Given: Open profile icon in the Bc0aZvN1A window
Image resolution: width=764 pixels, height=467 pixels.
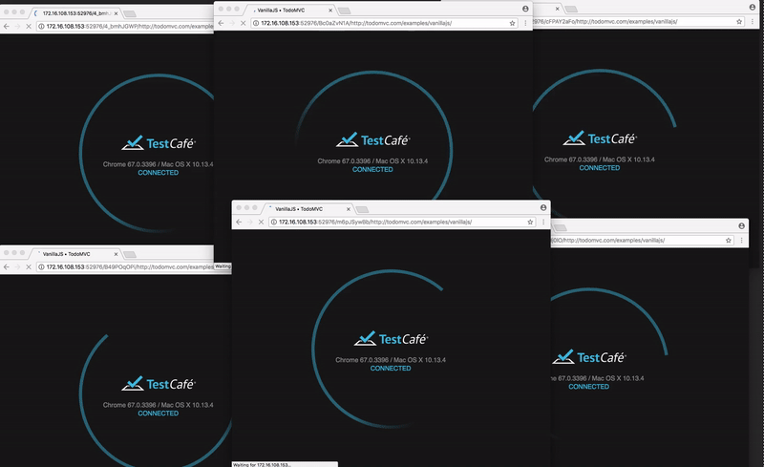Looking at the screenshot, I should (525, 9).
